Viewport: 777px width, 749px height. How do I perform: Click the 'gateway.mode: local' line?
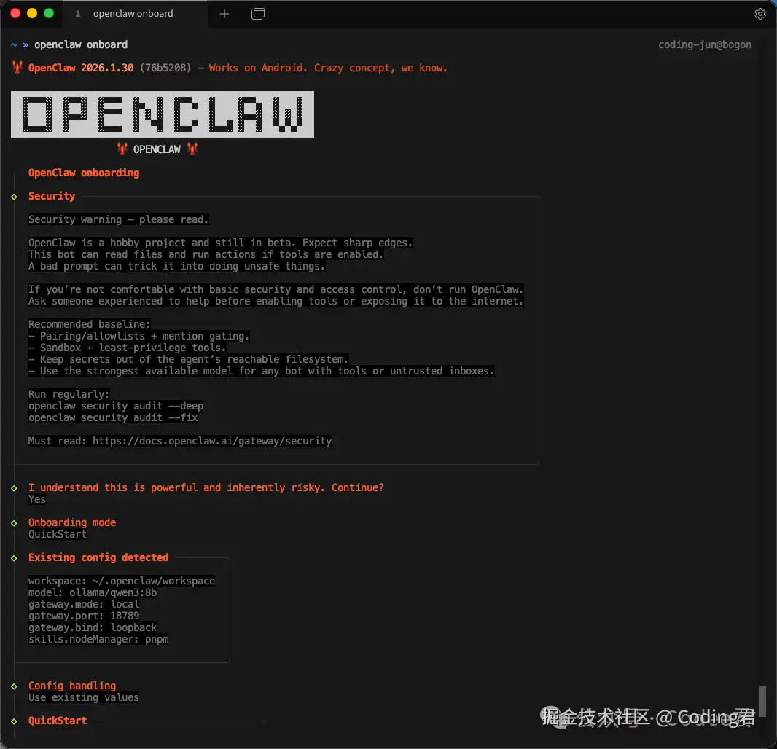point(84,604)
